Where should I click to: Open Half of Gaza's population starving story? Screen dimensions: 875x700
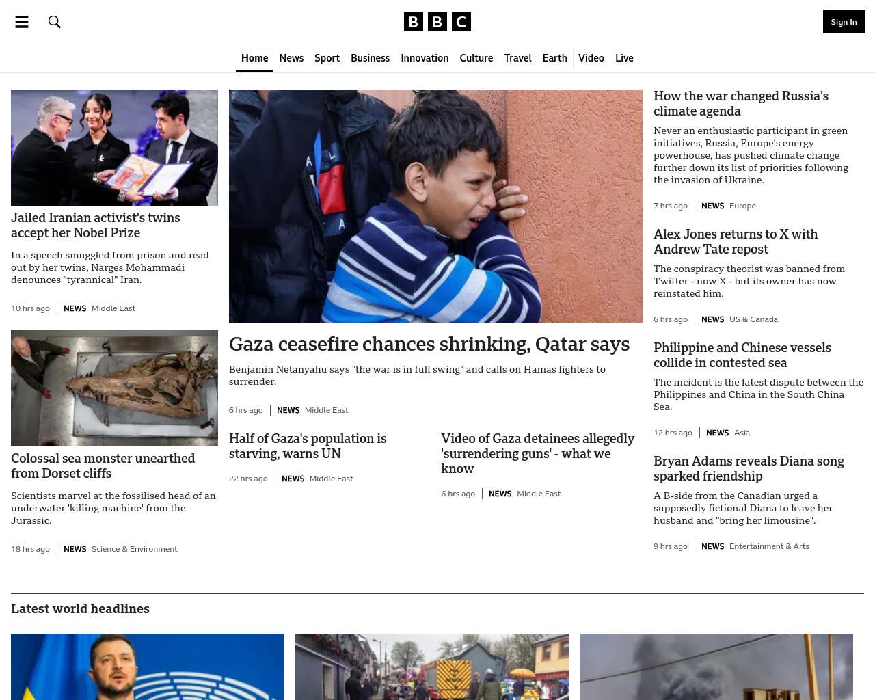[x=308, y=446]
